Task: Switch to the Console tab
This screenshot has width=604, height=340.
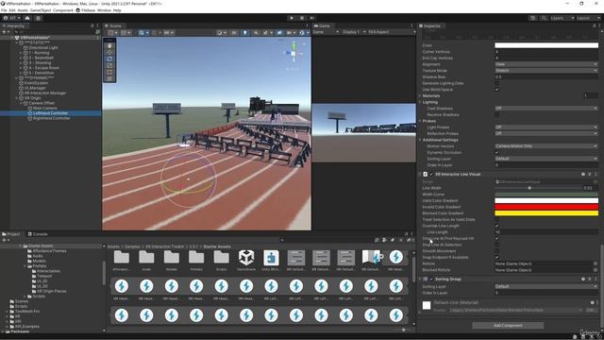Action: [38, 234]
